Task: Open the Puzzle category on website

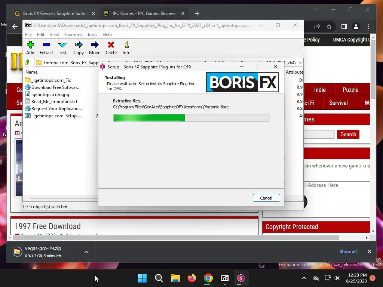Action: 350,90
